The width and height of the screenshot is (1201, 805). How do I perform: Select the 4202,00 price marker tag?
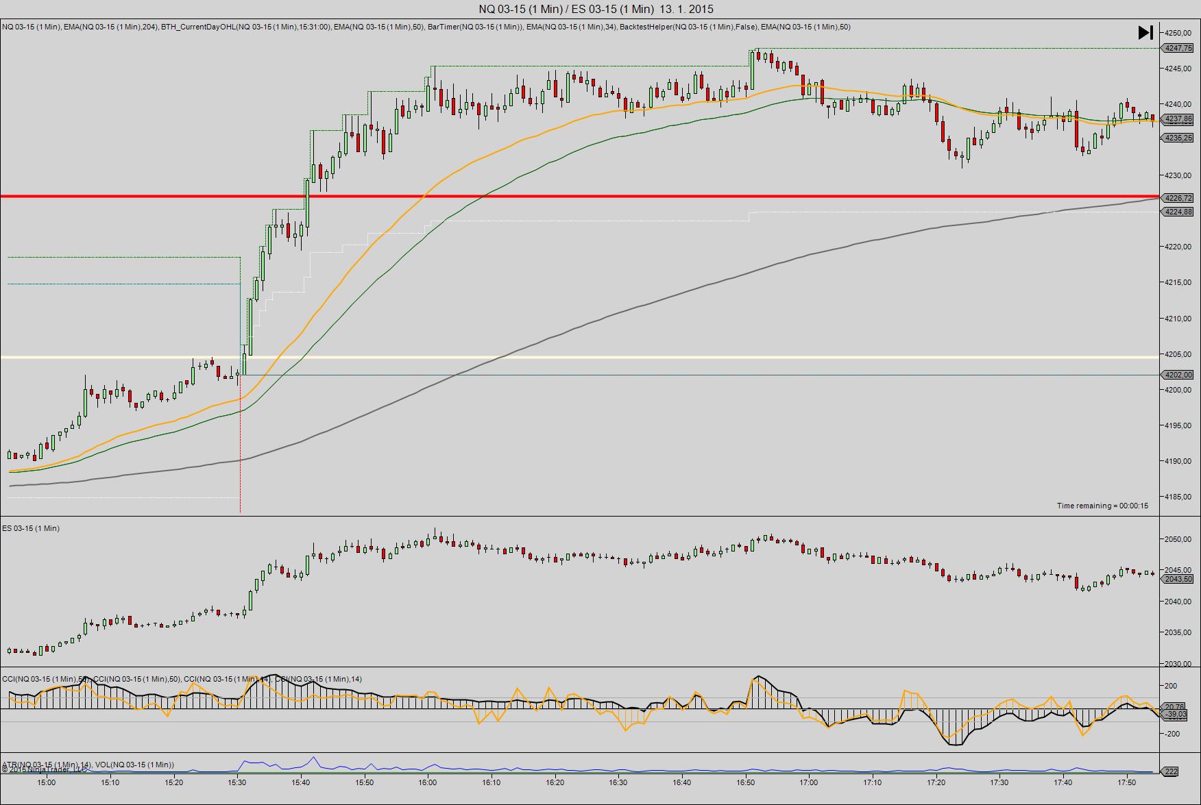(x=1178, y=375)
